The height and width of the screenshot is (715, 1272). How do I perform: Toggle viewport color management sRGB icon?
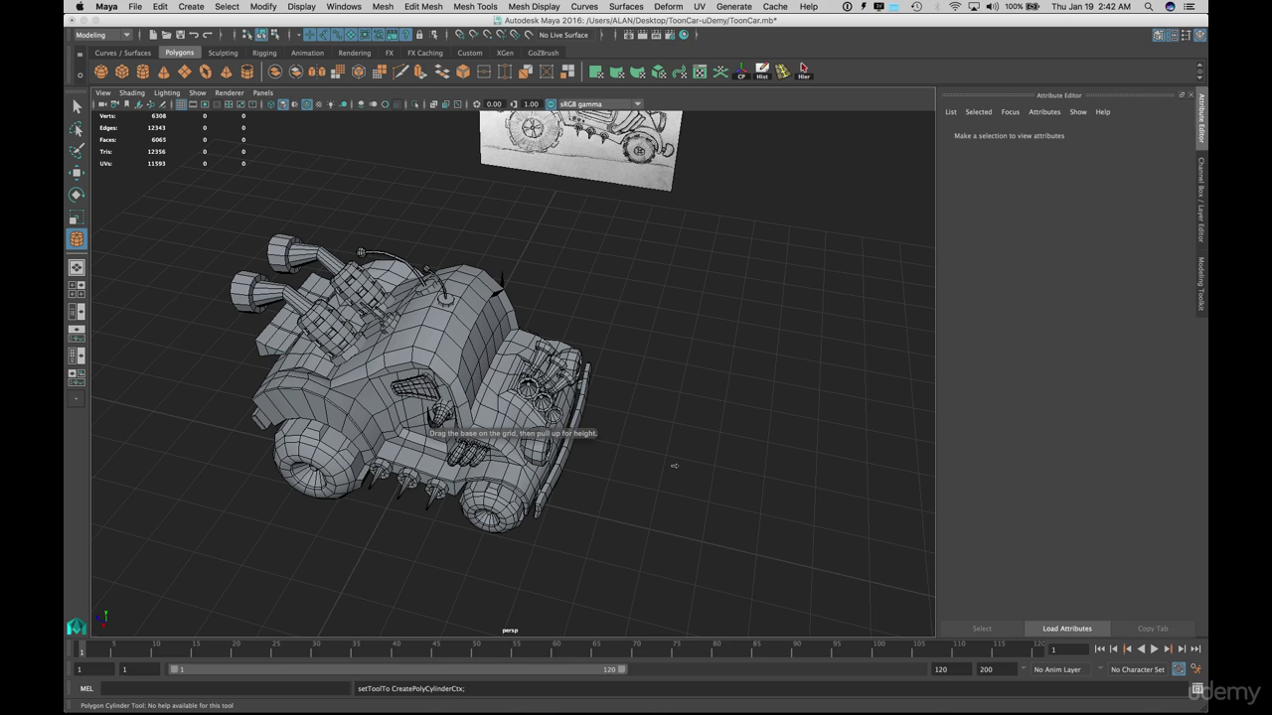551,103
